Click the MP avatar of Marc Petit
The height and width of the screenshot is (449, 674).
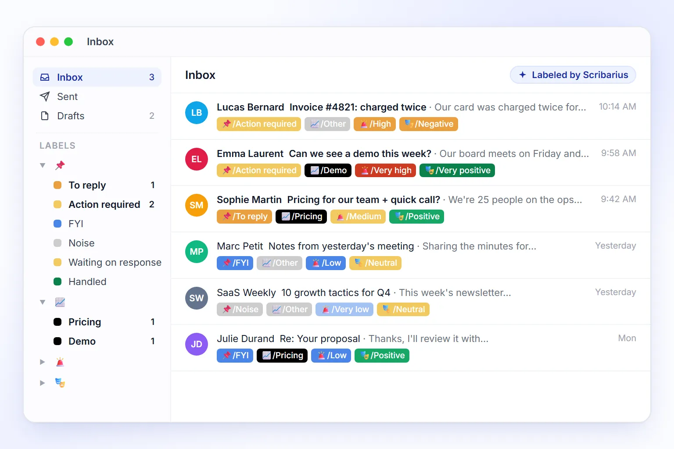[197, 252]
